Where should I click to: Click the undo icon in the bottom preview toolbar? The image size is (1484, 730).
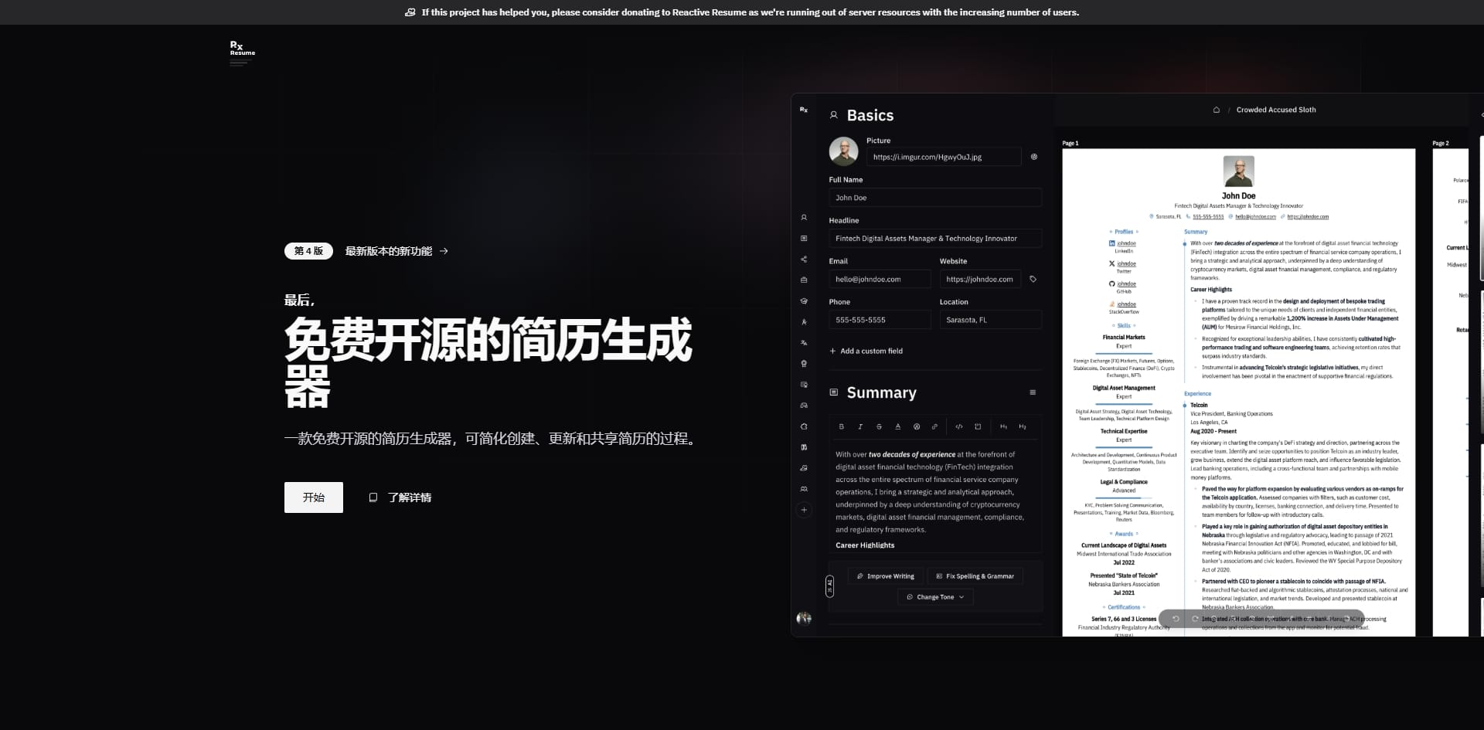click(1176, 619)
